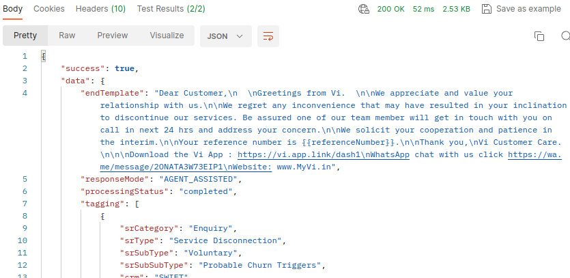Select the Body response tab

point(13,9)
